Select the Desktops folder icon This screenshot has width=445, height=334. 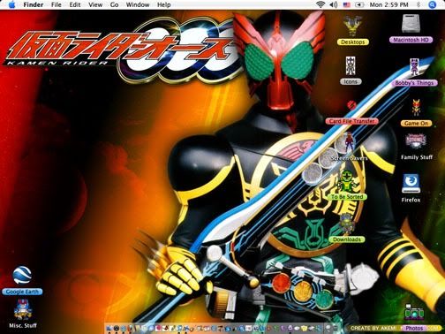tap(352, 27)
